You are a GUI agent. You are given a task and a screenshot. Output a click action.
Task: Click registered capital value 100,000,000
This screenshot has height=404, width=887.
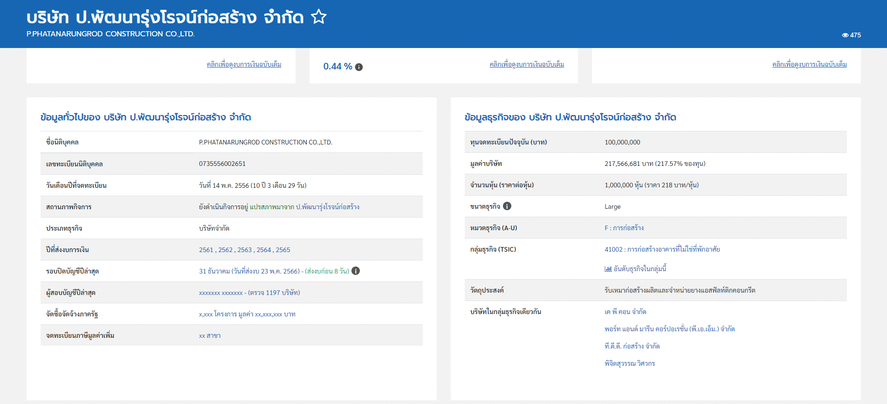622,142
